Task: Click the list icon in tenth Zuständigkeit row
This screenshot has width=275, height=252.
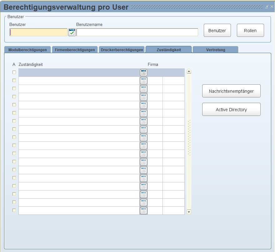Action: point(143,146)
